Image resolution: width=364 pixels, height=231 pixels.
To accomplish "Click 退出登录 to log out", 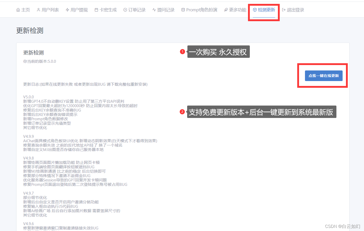I will (293, 10).
